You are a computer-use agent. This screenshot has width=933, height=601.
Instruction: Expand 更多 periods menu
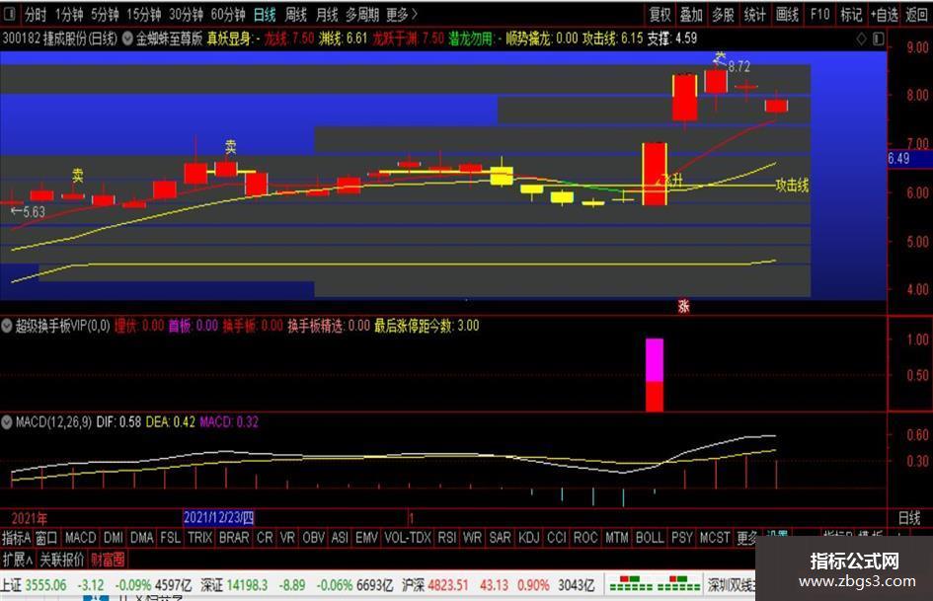tap(402, 14)
